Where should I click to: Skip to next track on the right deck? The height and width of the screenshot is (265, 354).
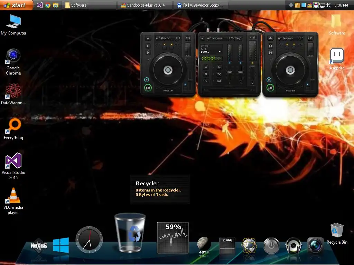point(270,46)
